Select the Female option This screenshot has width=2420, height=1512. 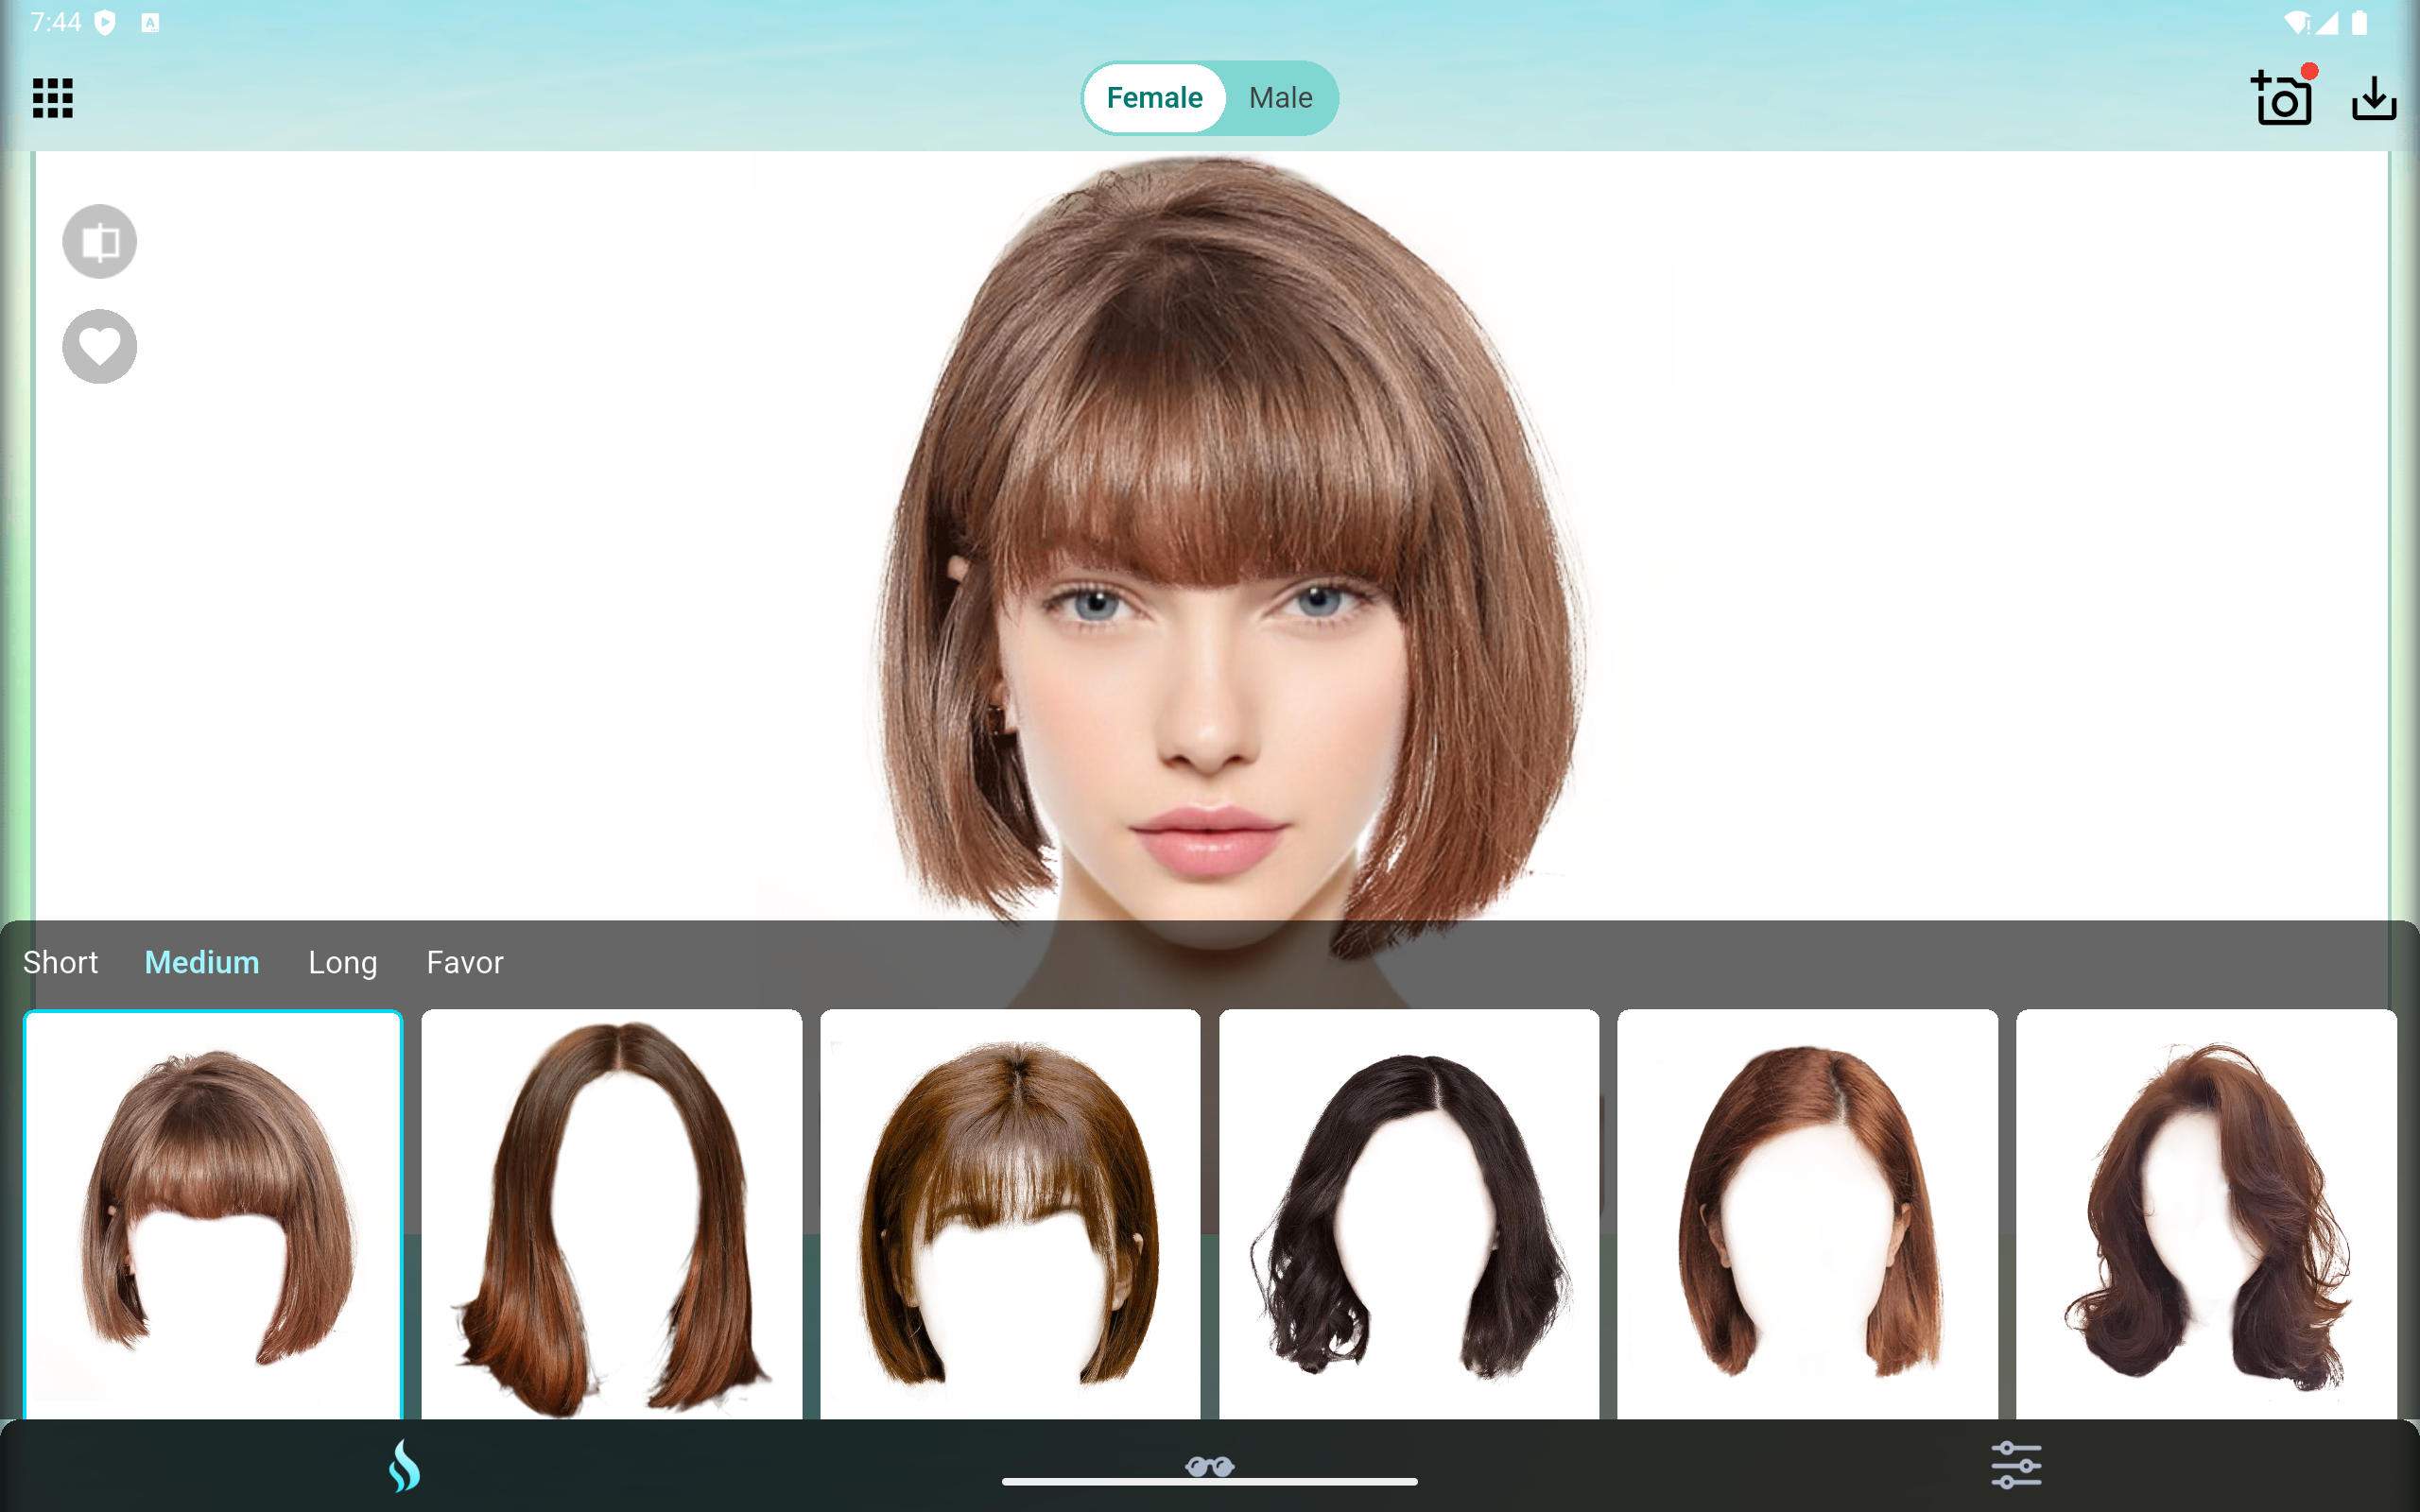pos(1153,97)
